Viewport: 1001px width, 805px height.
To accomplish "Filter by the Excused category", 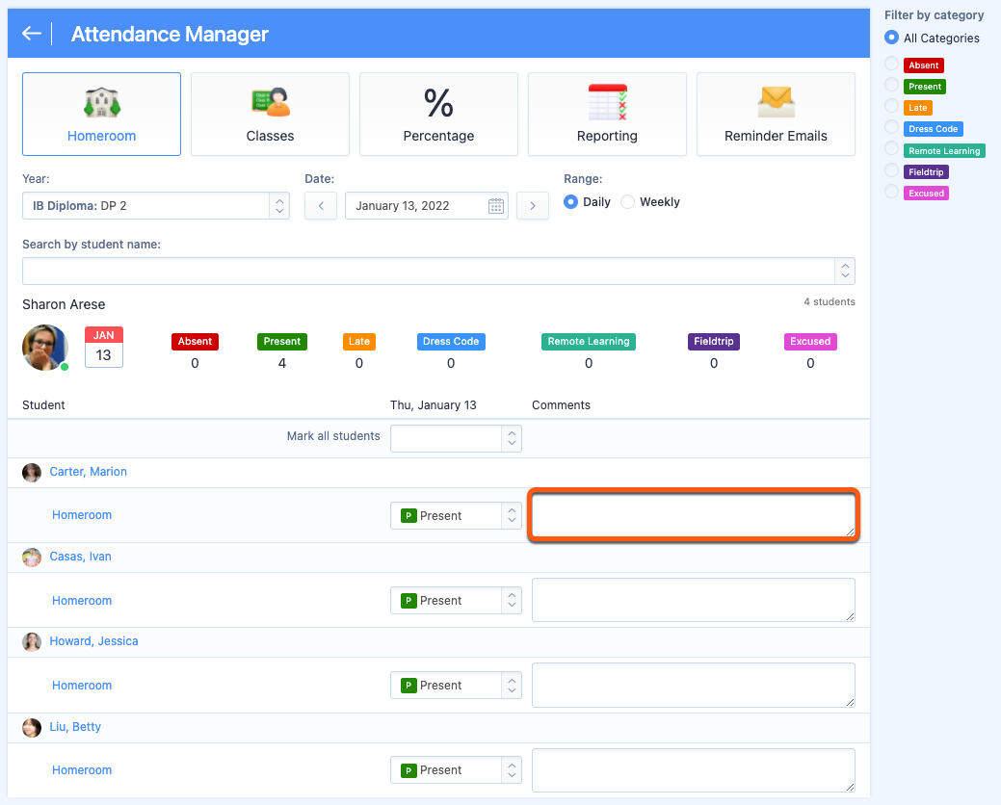I will 892,192.
